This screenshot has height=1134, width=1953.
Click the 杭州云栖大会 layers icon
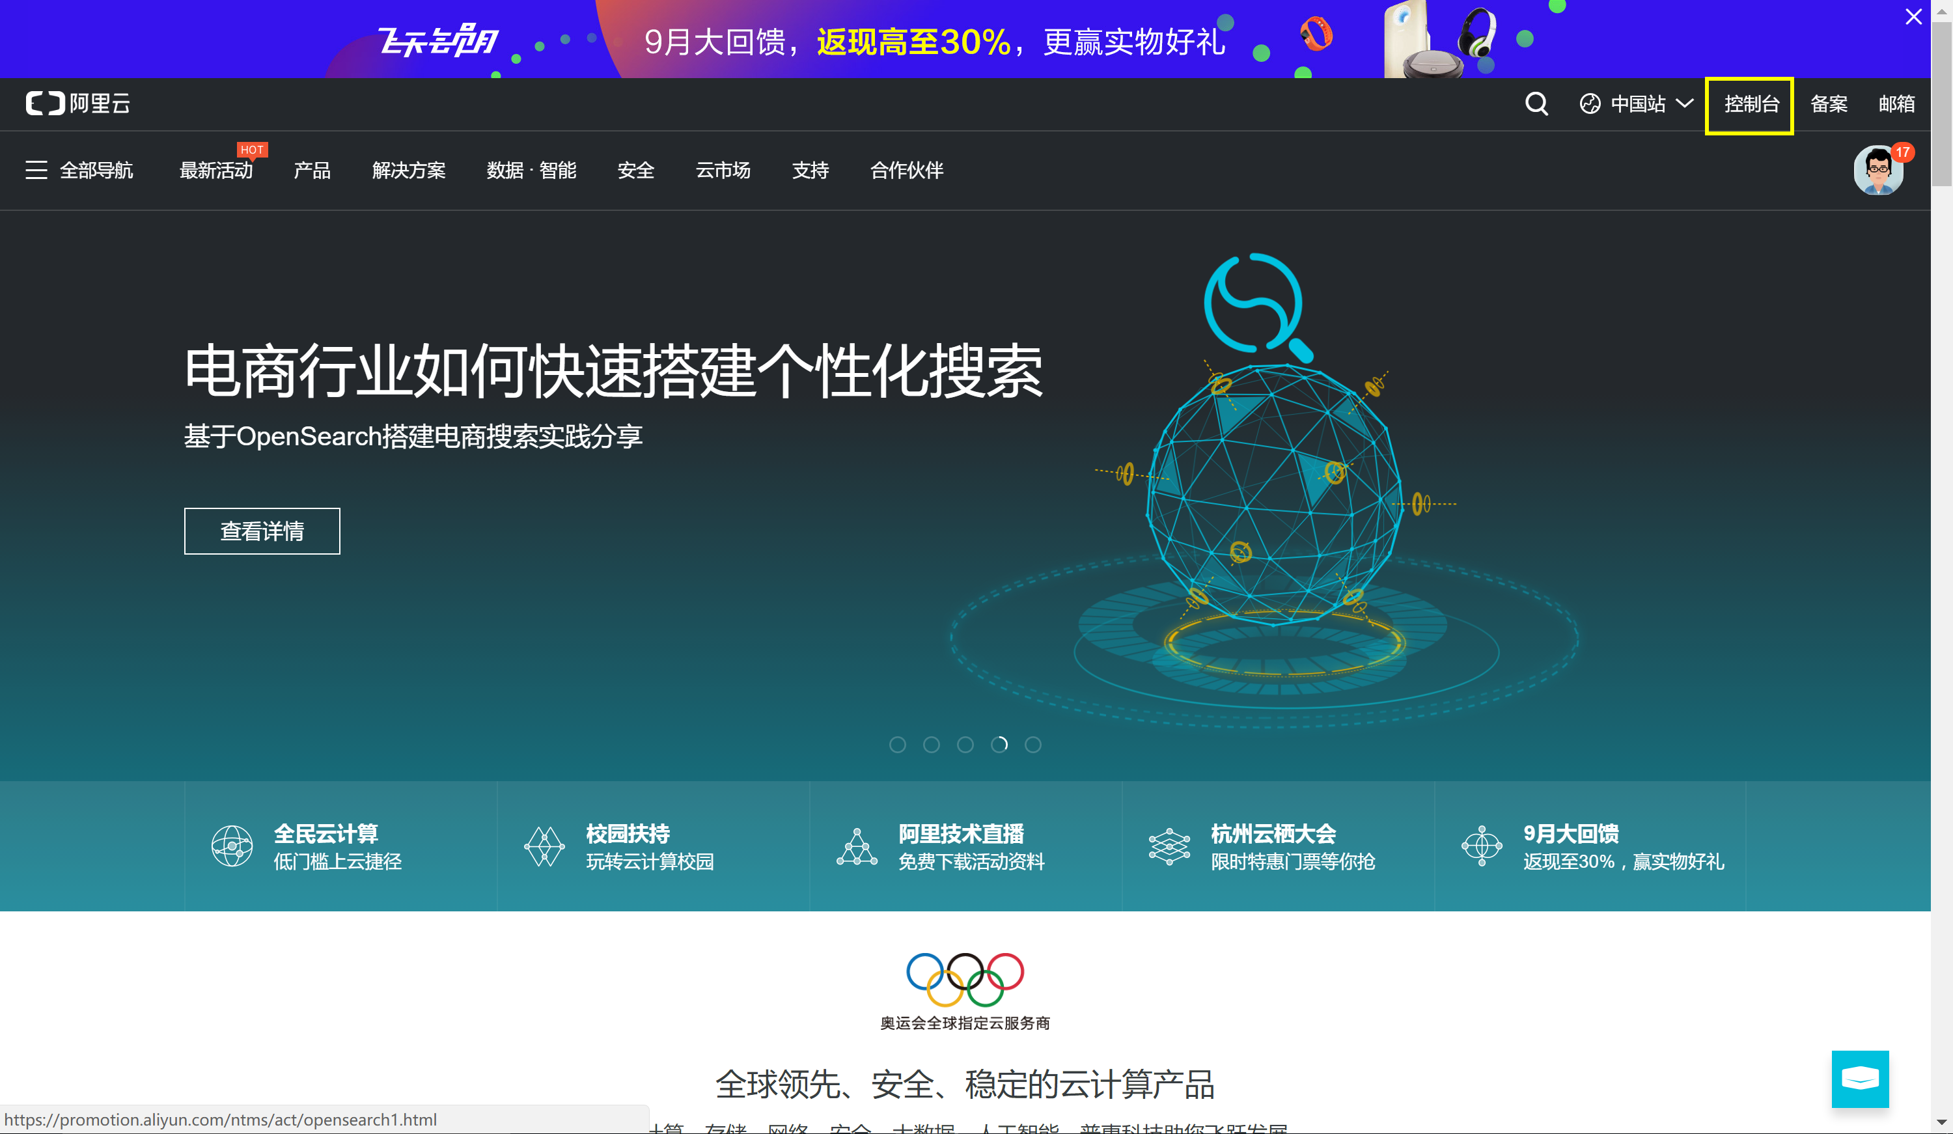[1169, 846]
